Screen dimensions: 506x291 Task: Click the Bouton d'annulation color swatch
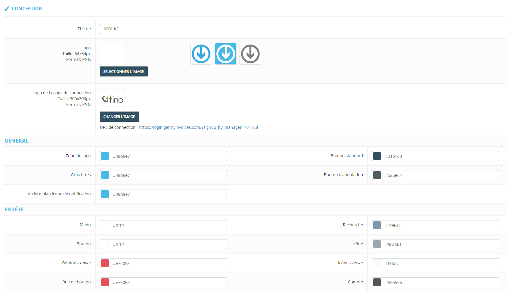click(x=377, y=175)
